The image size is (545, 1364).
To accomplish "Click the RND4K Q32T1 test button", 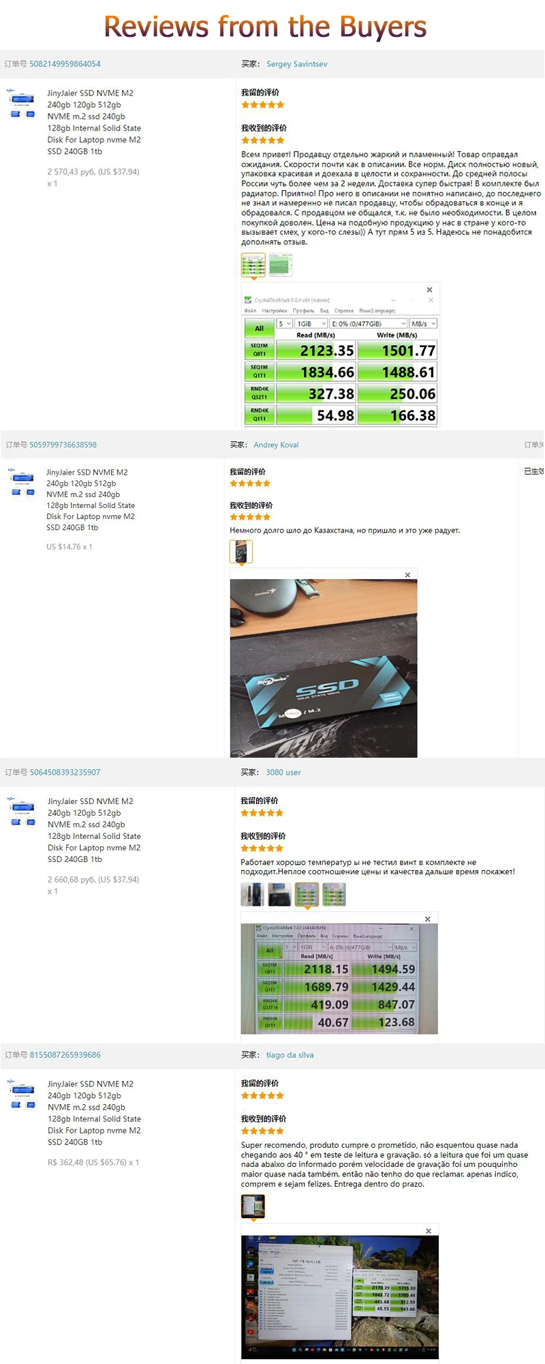I will point(259,393).
